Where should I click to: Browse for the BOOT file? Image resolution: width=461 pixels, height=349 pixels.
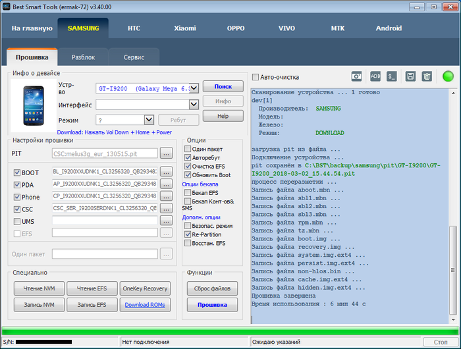tap(166, 172)
